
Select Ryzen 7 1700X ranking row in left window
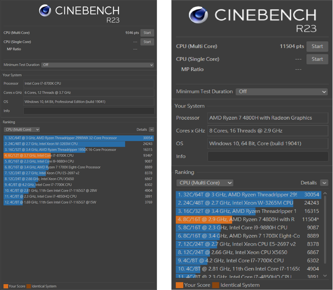(79, 167)
